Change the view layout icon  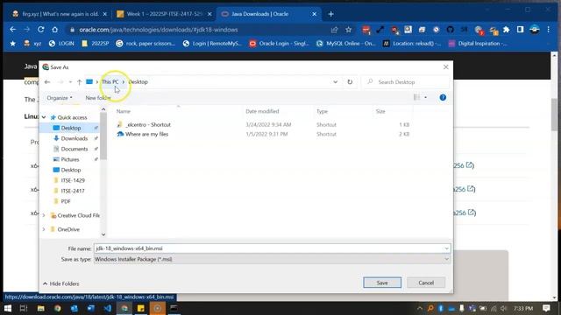tap(416, 97)
